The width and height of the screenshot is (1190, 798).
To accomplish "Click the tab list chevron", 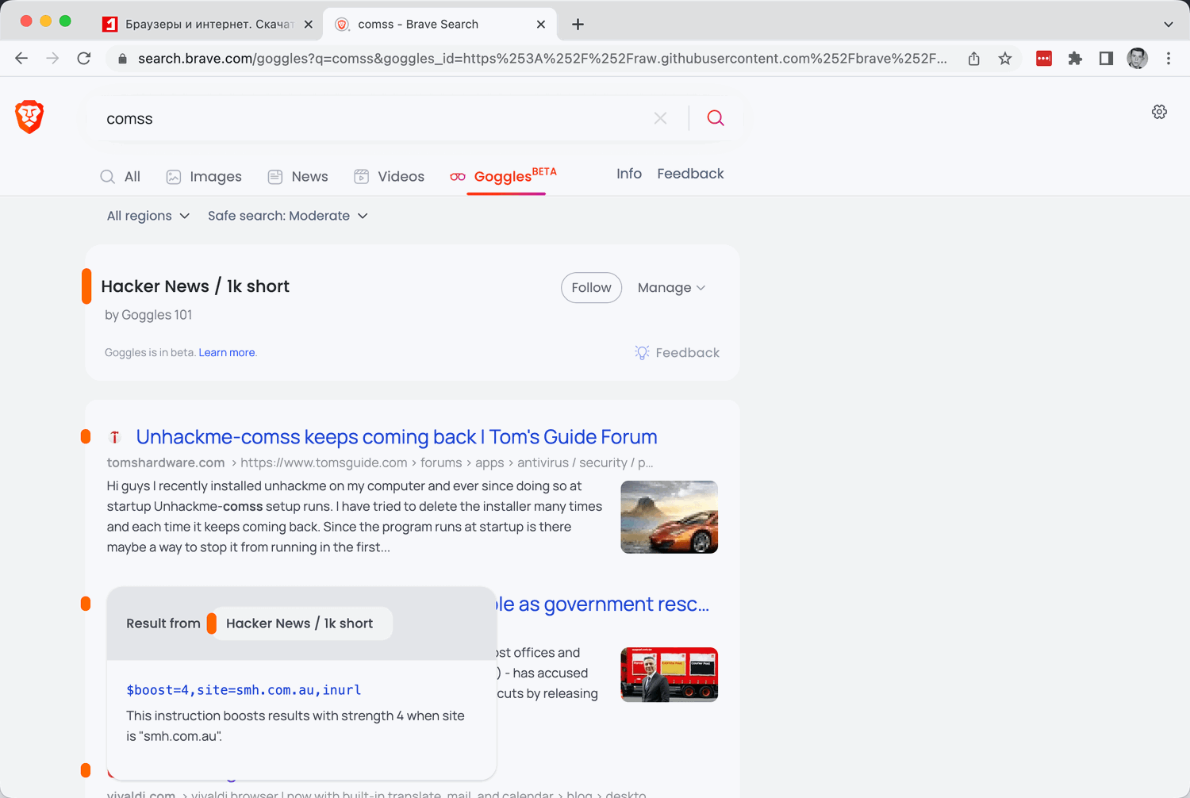I will coord(1169,24).
